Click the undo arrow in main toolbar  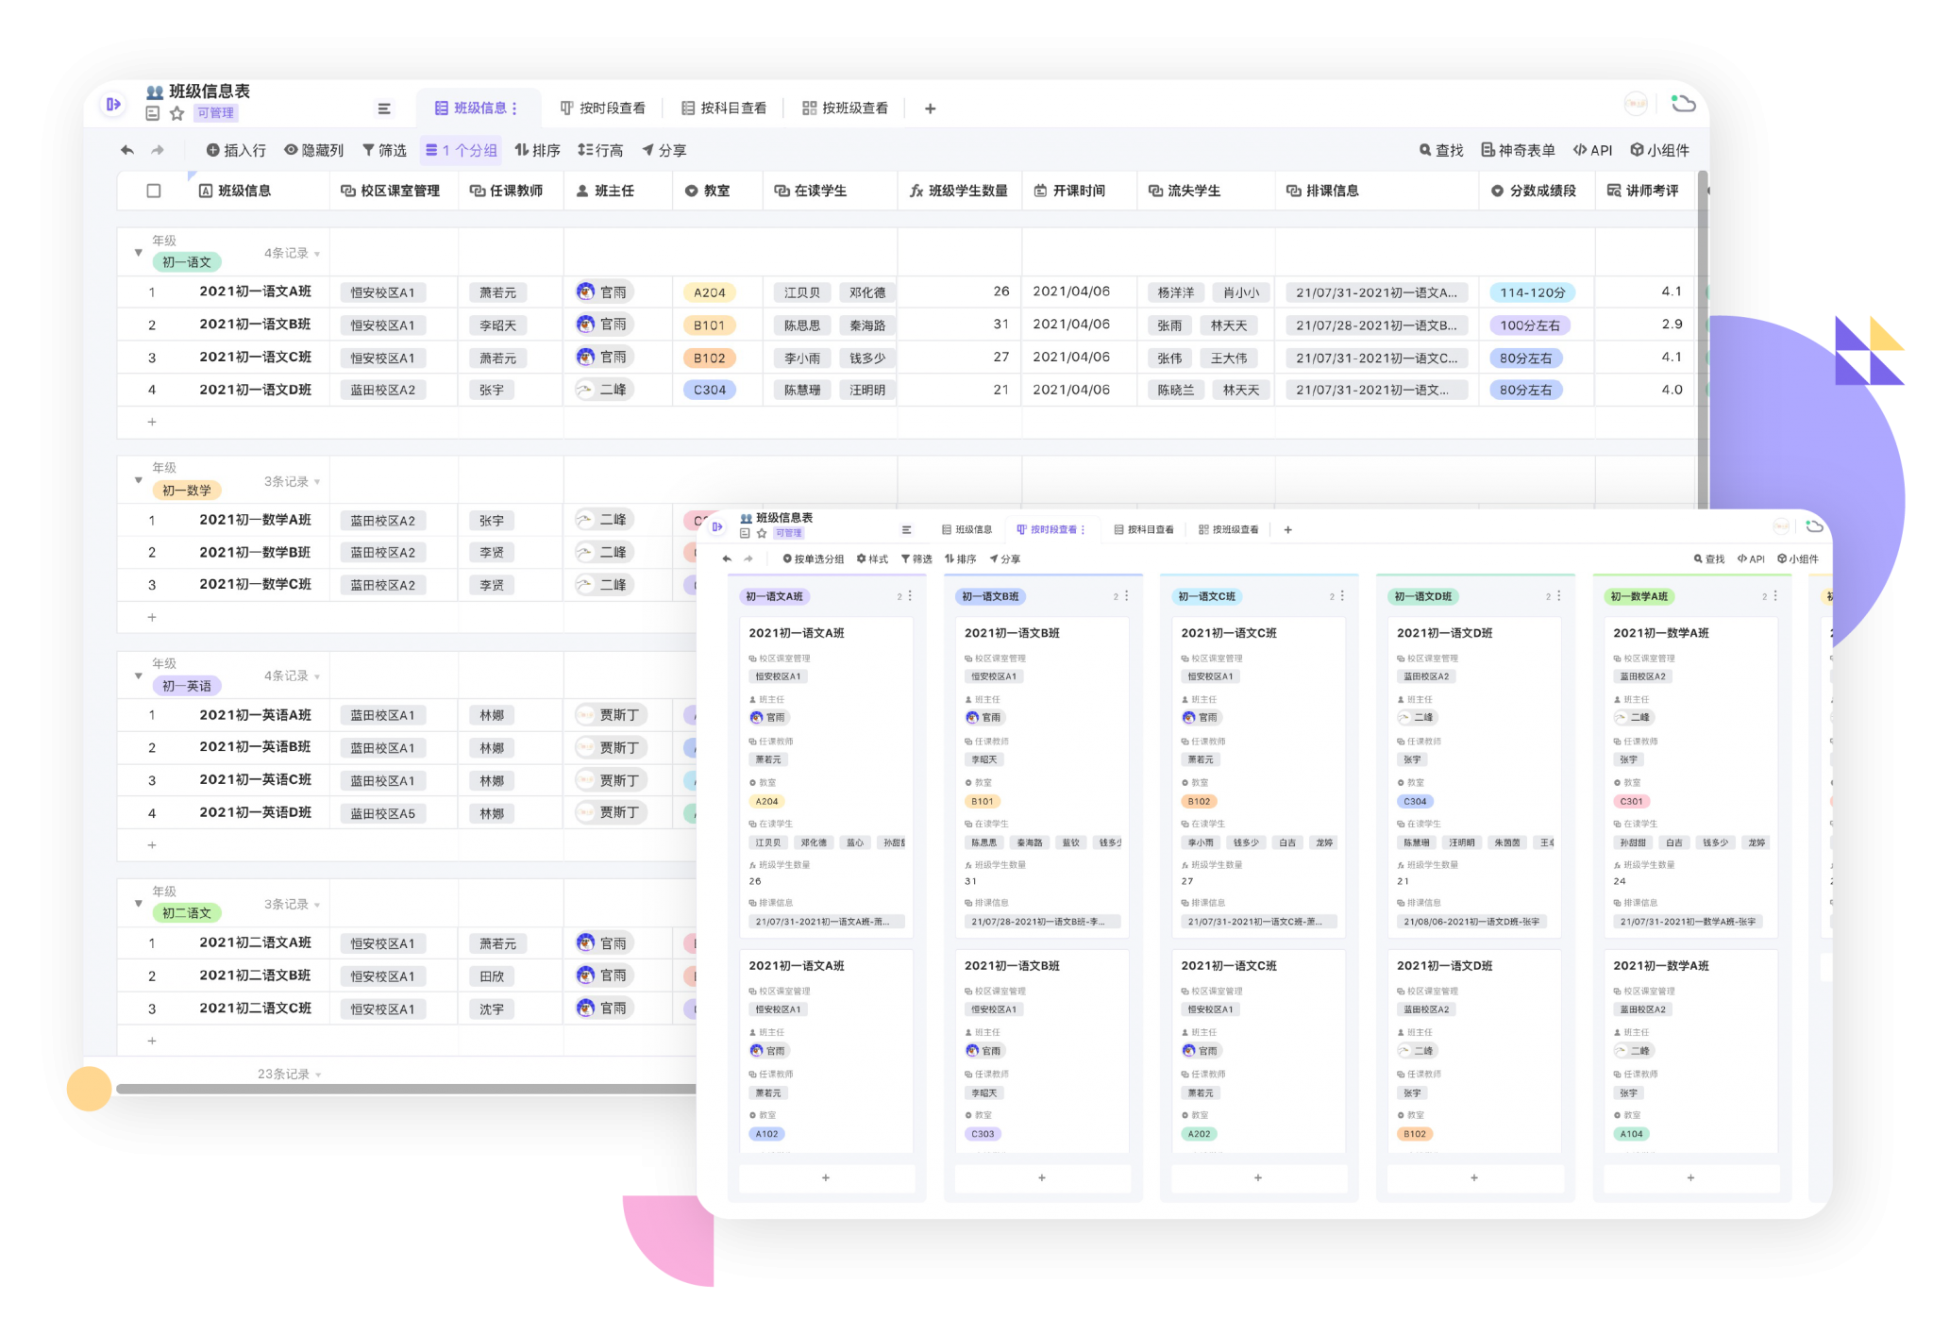[127, 150]
